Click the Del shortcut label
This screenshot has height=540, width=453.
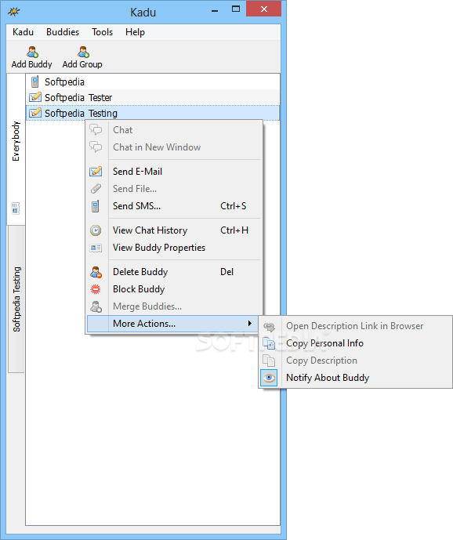point(227,272)
